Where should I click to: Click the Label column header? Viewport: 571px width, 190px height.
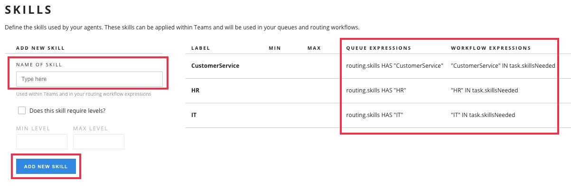click(x=200, y=48)
